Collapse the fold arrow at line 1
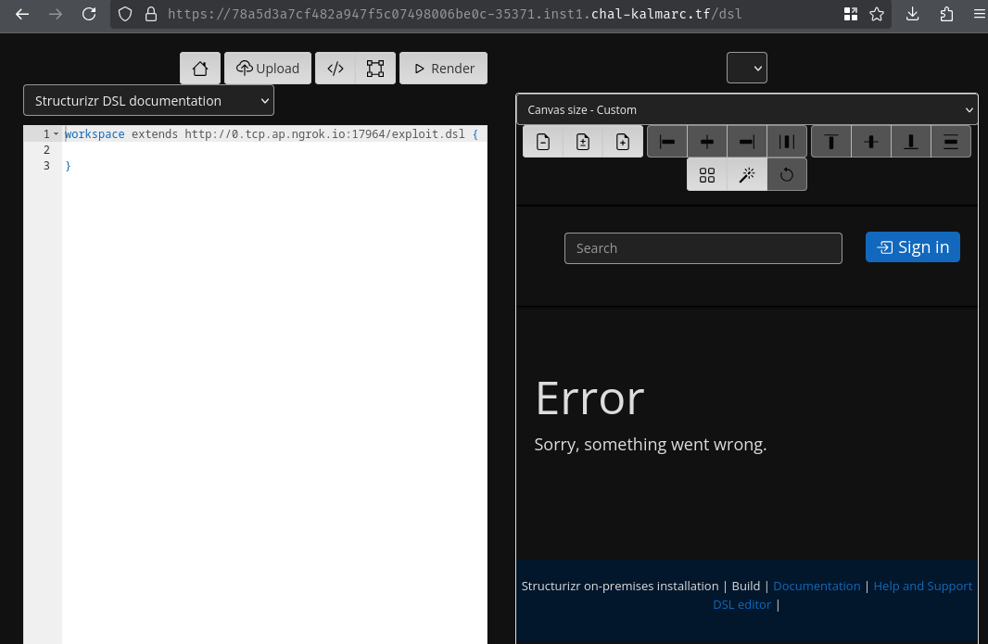Image resolution: width=988 pixels, height=644 pixels. pos(57,133)
